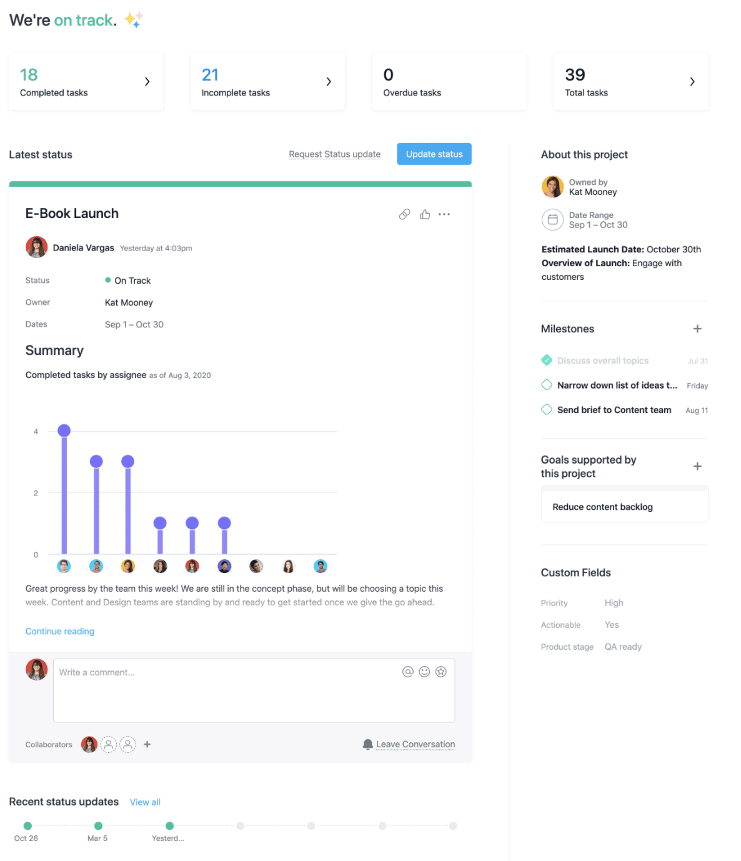The height and width of the screenshot is (861, 741).
Task: Click the @ mention icon in comment box
Action: pos(407,672)
